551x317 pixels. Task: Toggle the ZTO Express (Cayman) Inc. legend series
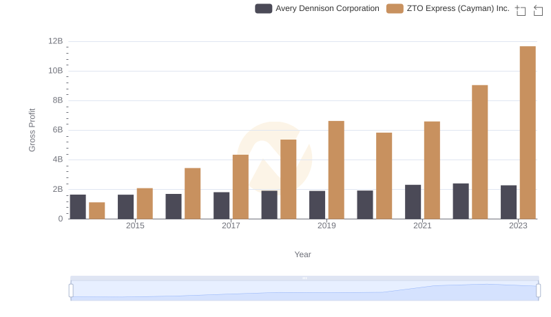(x=448, y=8)
